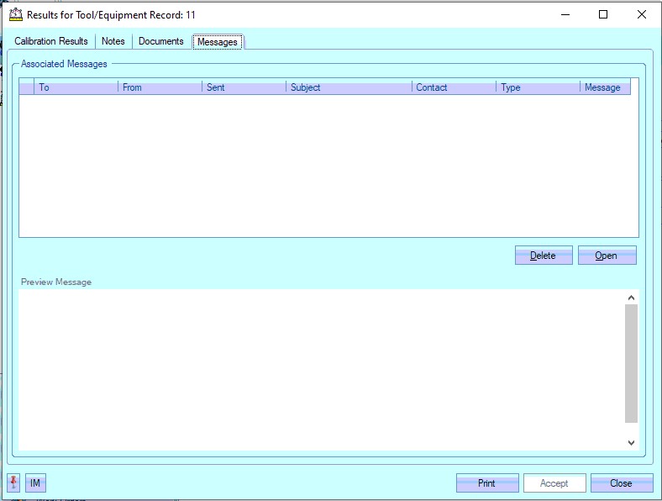Sort by the Type column header
The width and height of the screenshot is (662, 501).
[538, 87]
